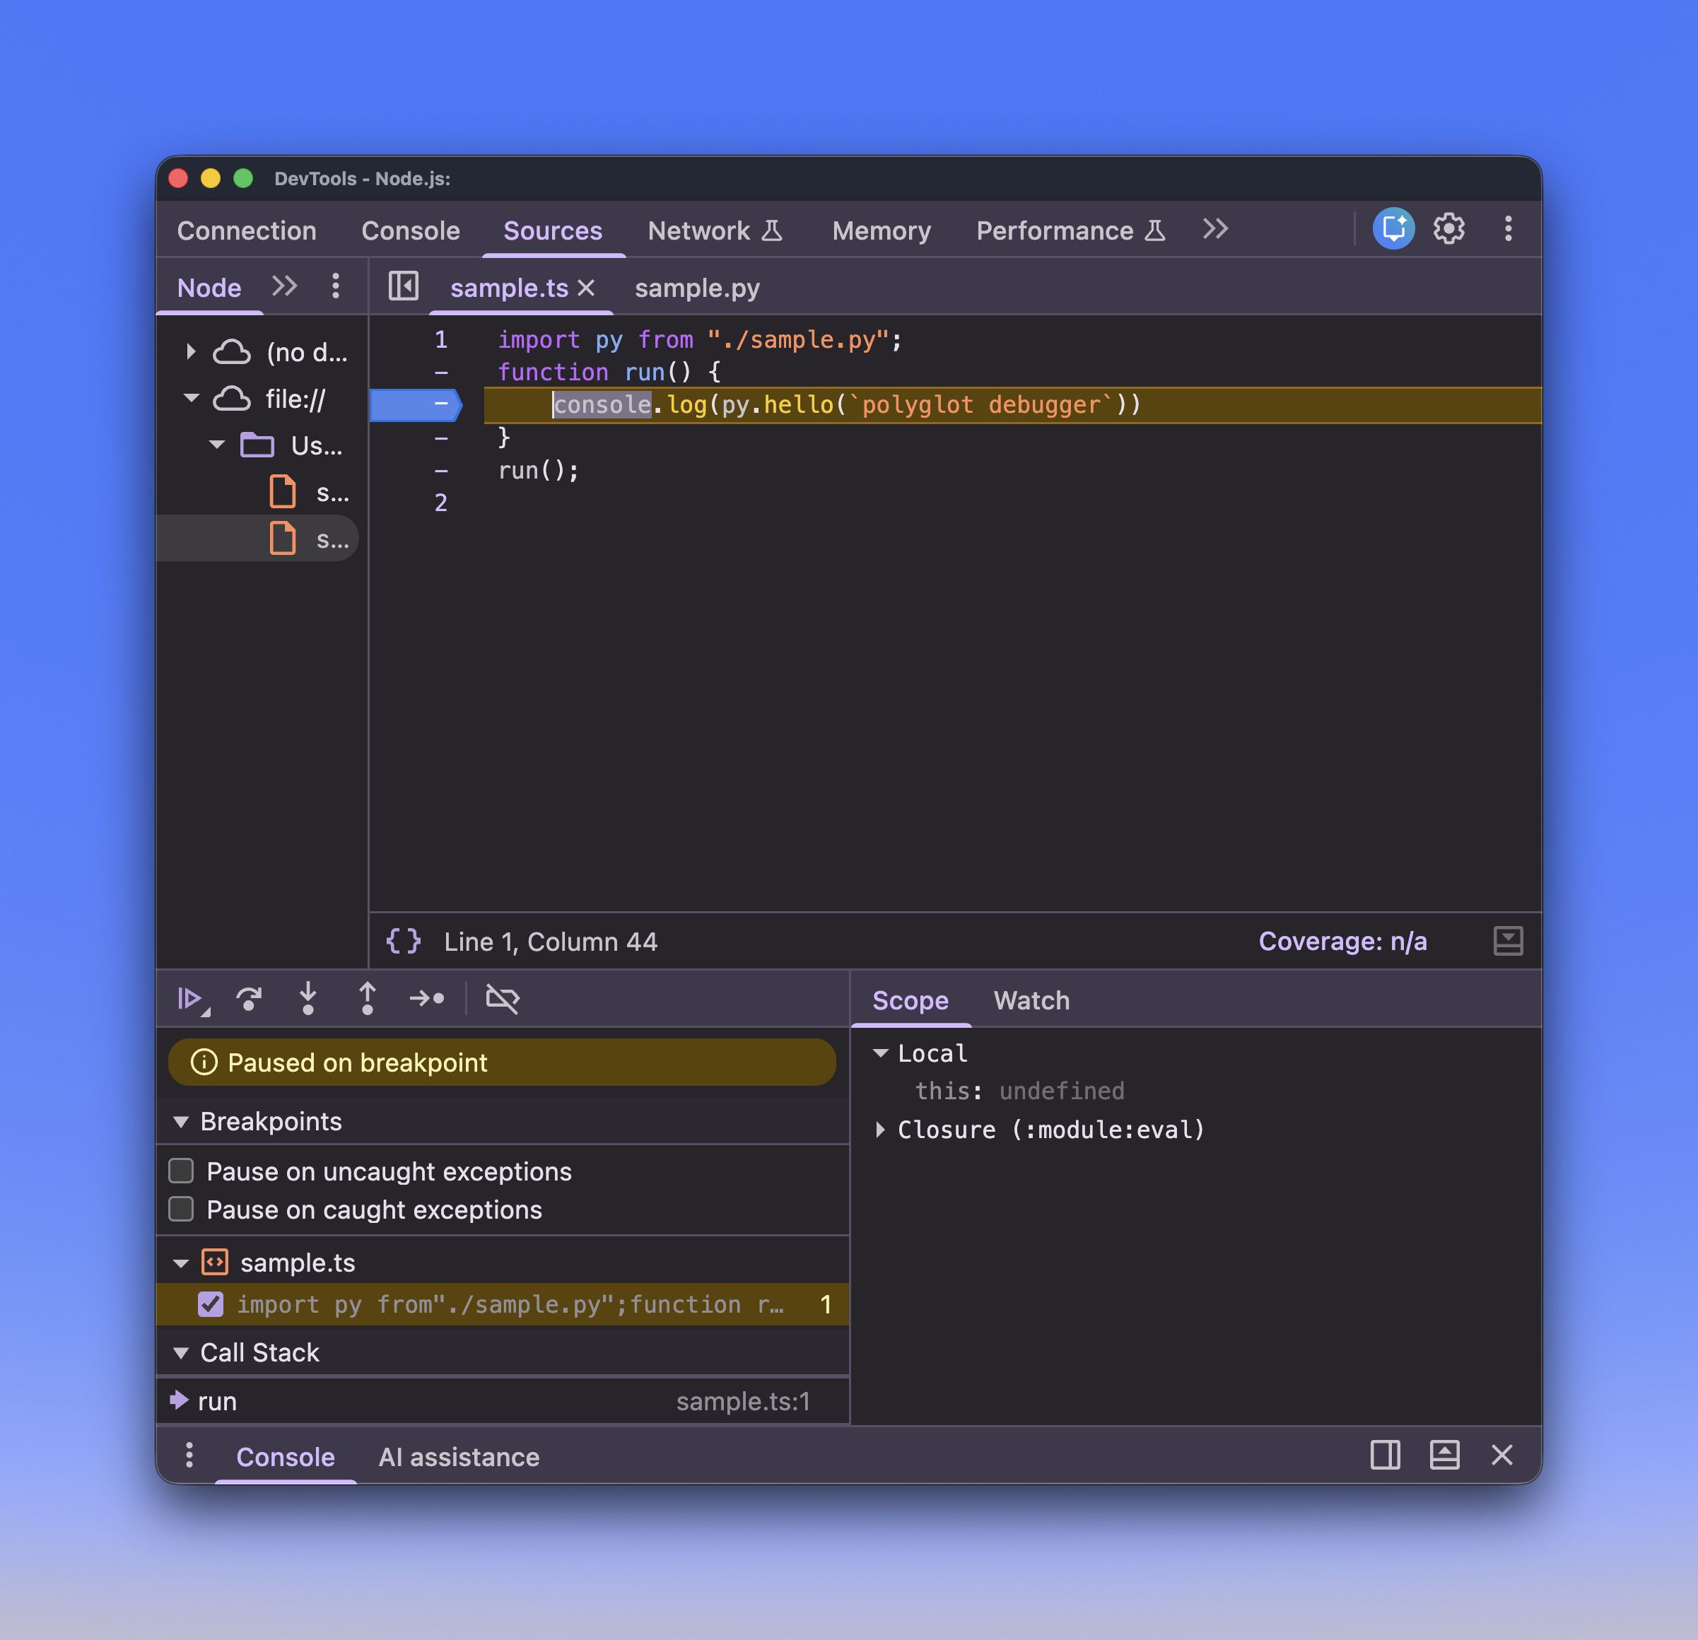This screenshot has width=1698, height=1640.
Task: Remove breakpoint marker in gutter
Action: click(x=416, y=404)
